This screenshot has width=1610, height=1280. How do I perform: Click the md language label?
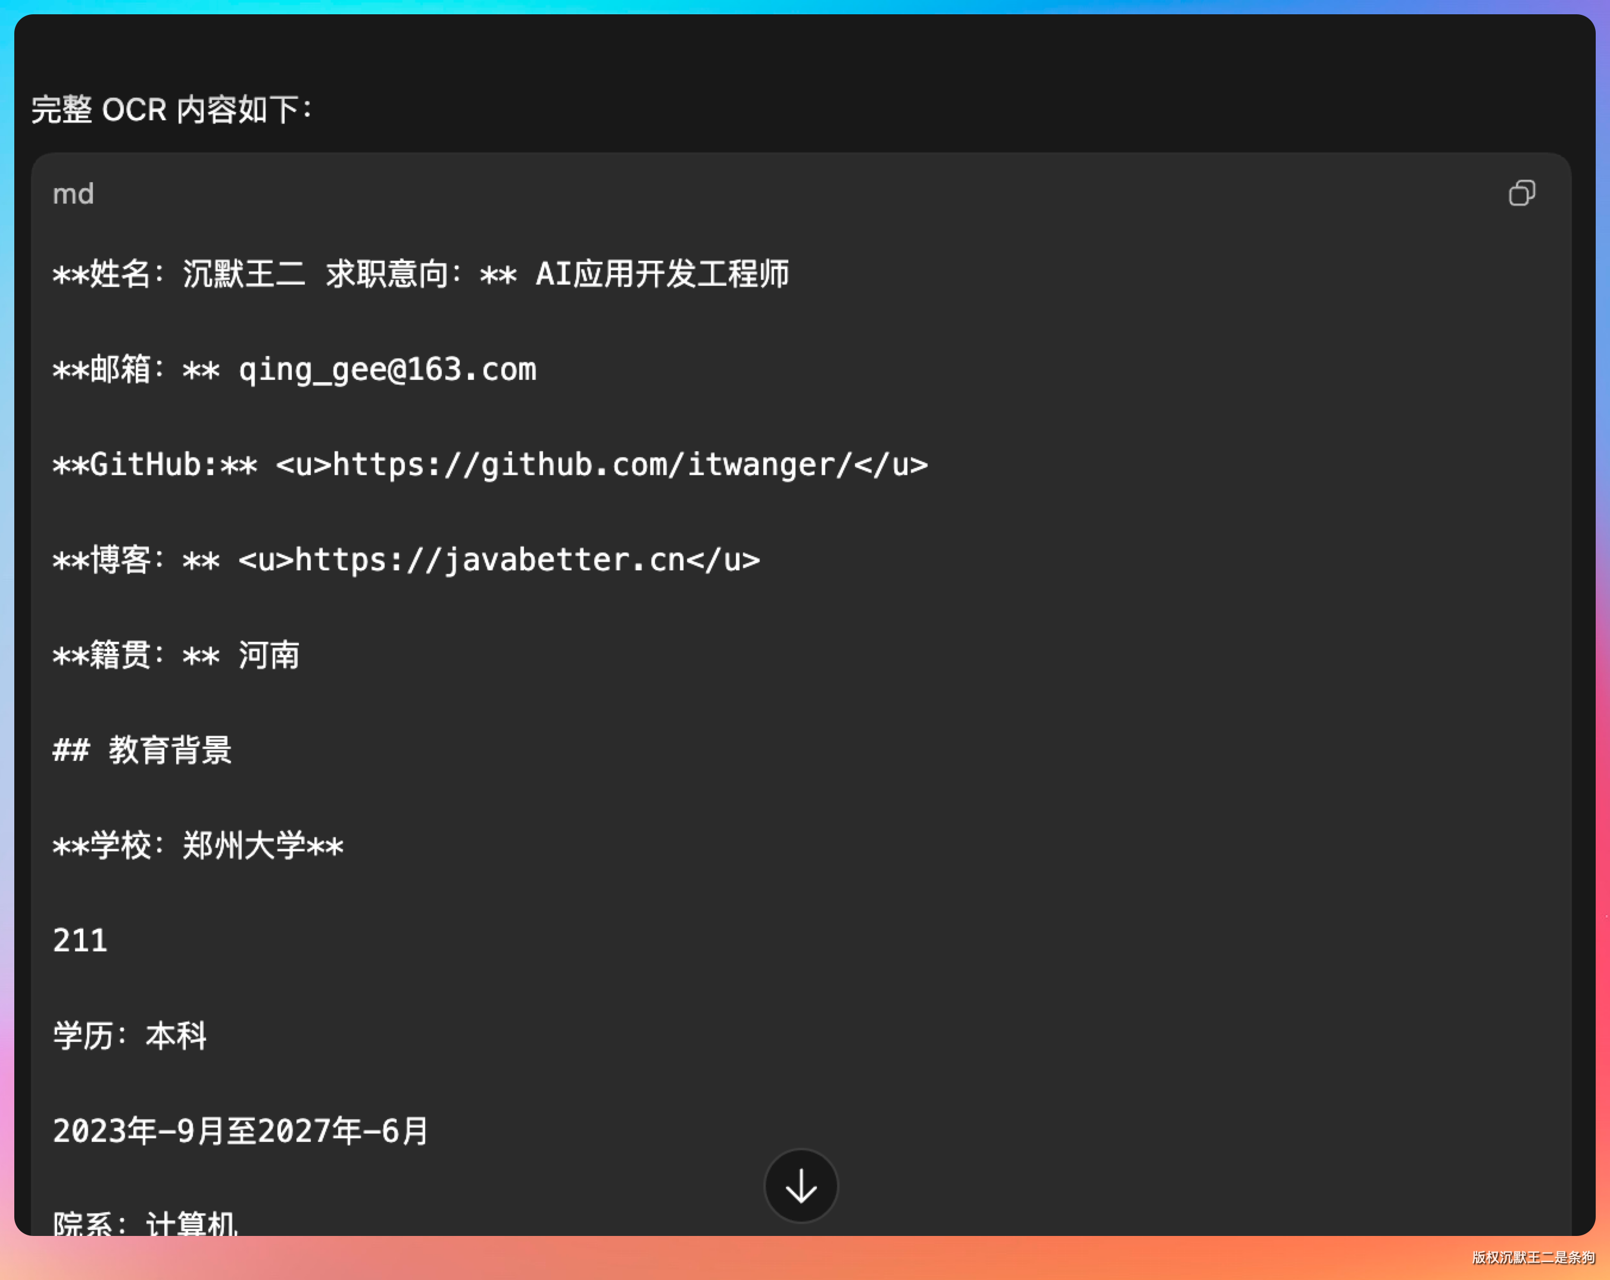tap(73, 194)
